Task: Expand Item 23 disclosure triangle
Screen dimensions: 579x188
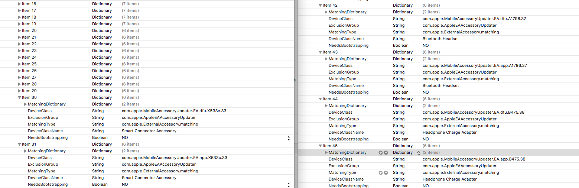Action: click(x=20, y=51)
